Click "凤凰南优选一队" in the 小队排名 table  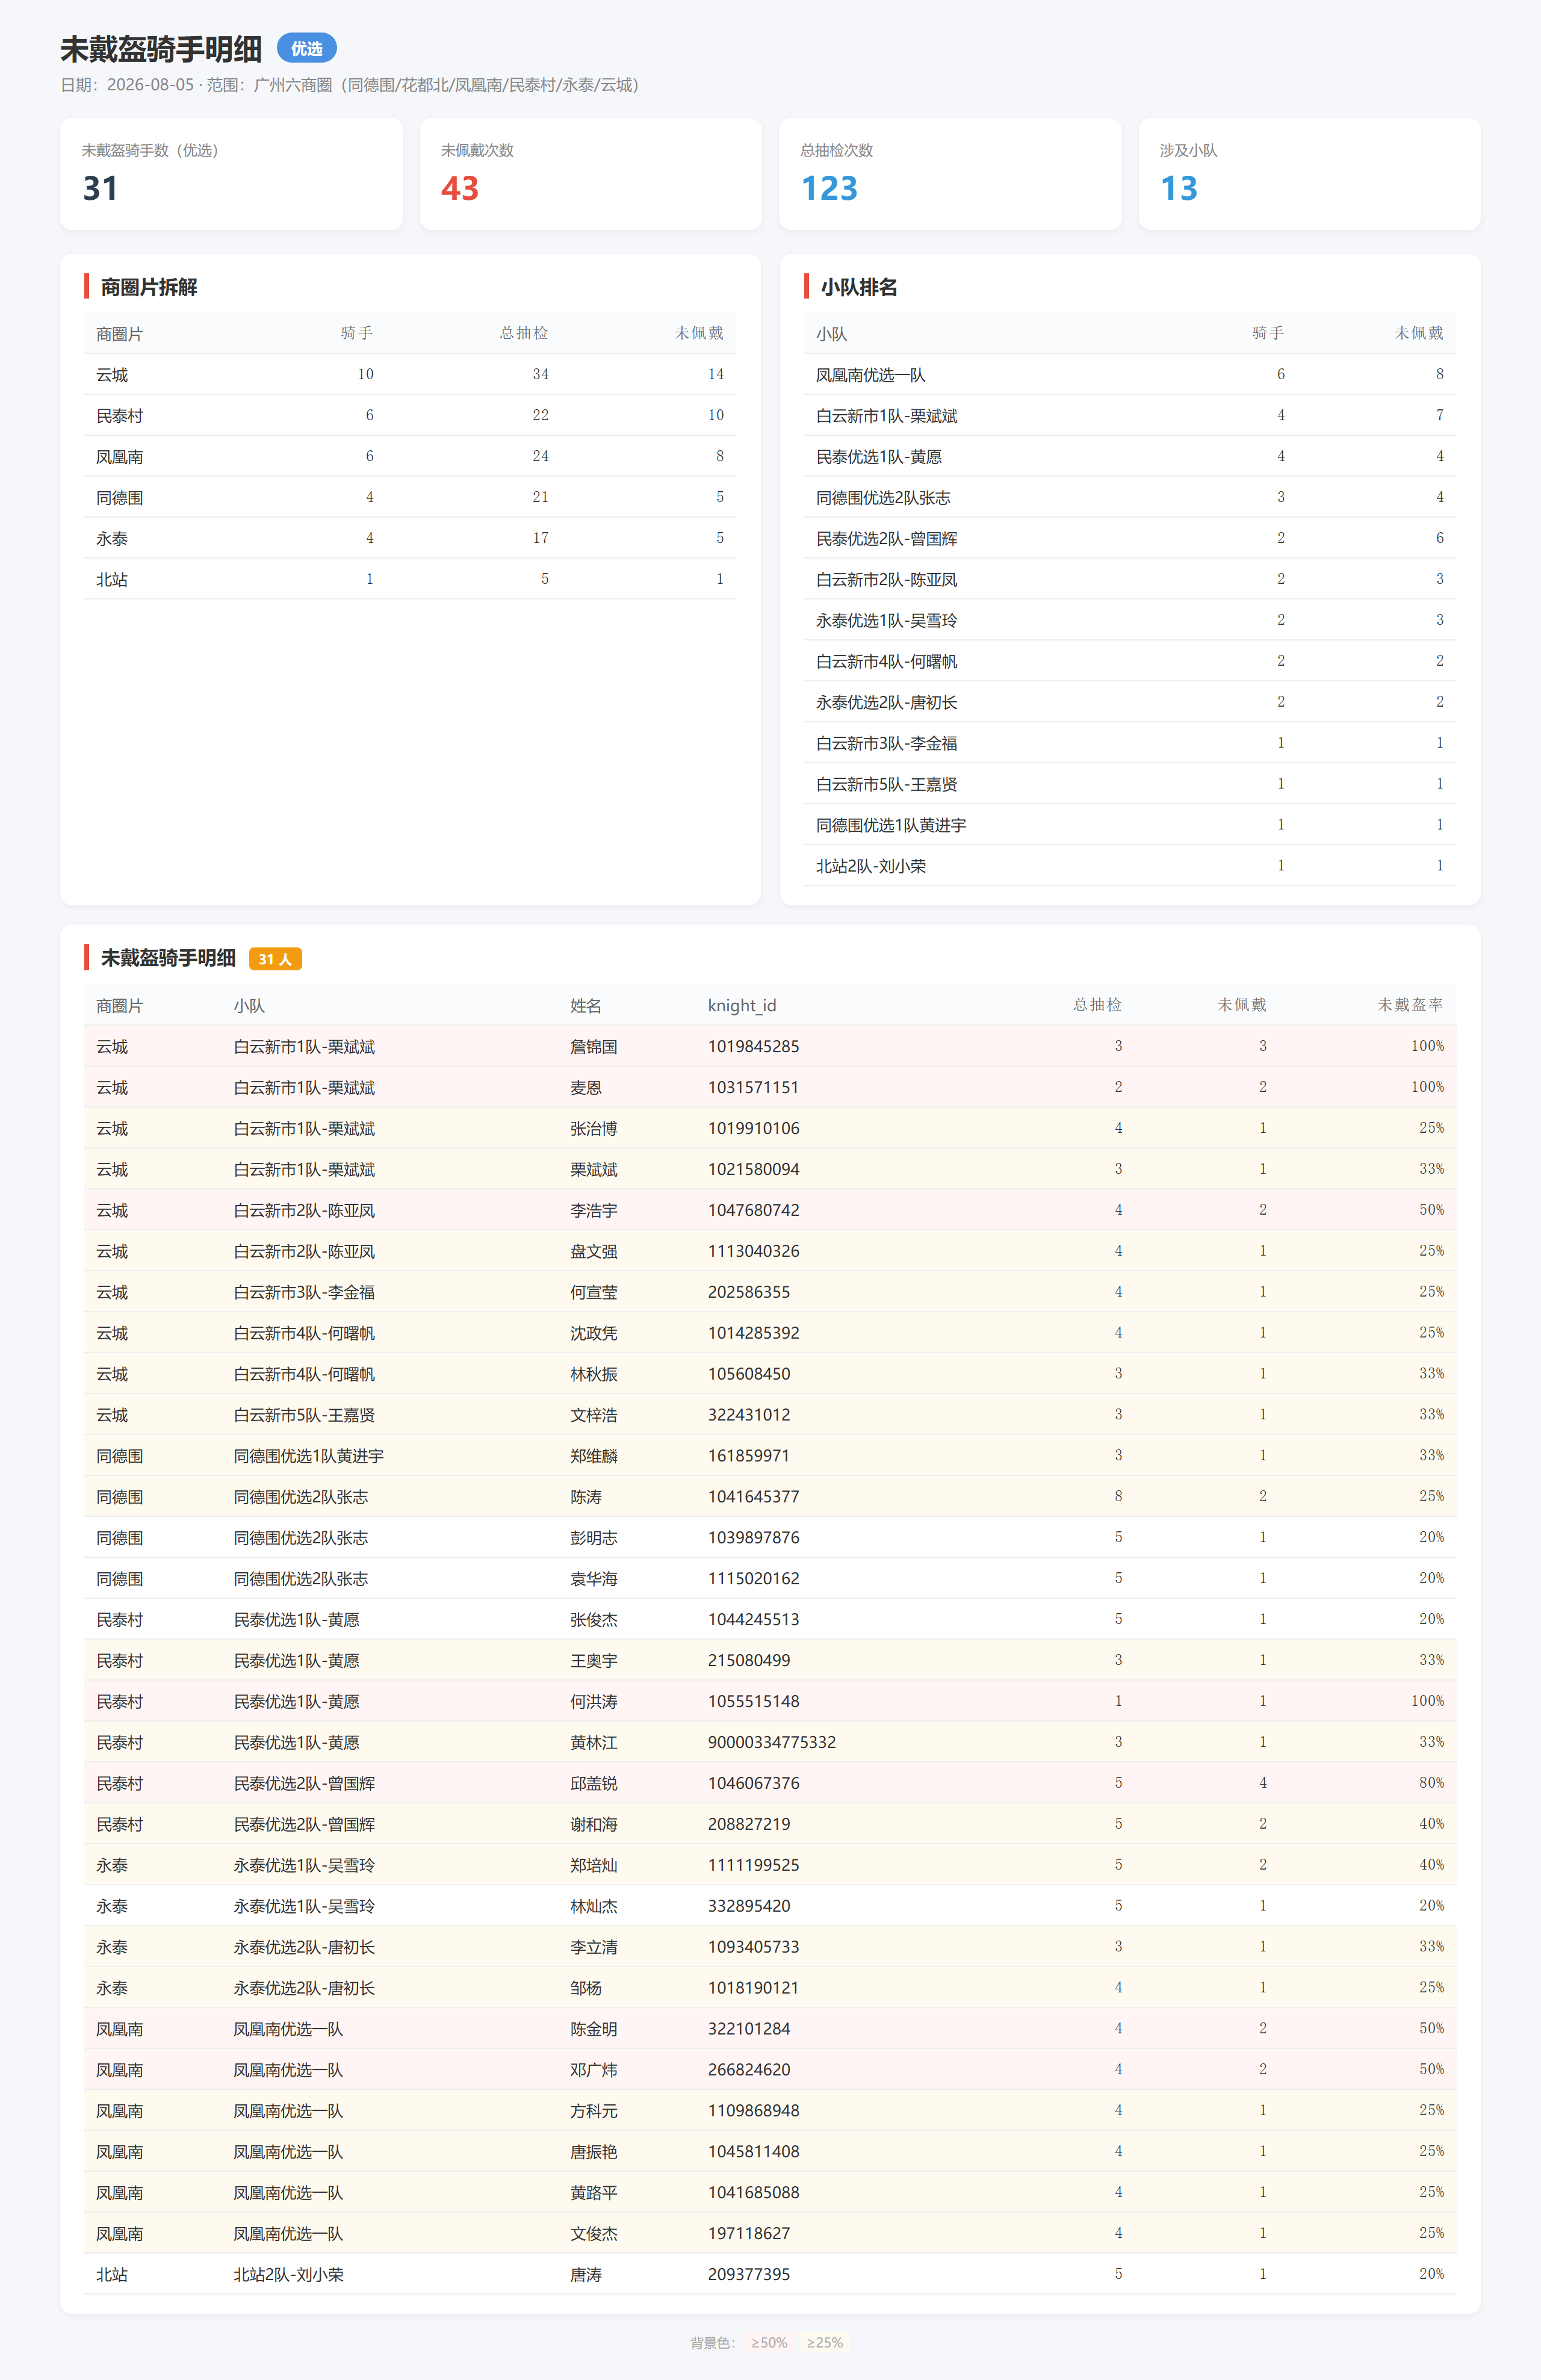(871, 375)
